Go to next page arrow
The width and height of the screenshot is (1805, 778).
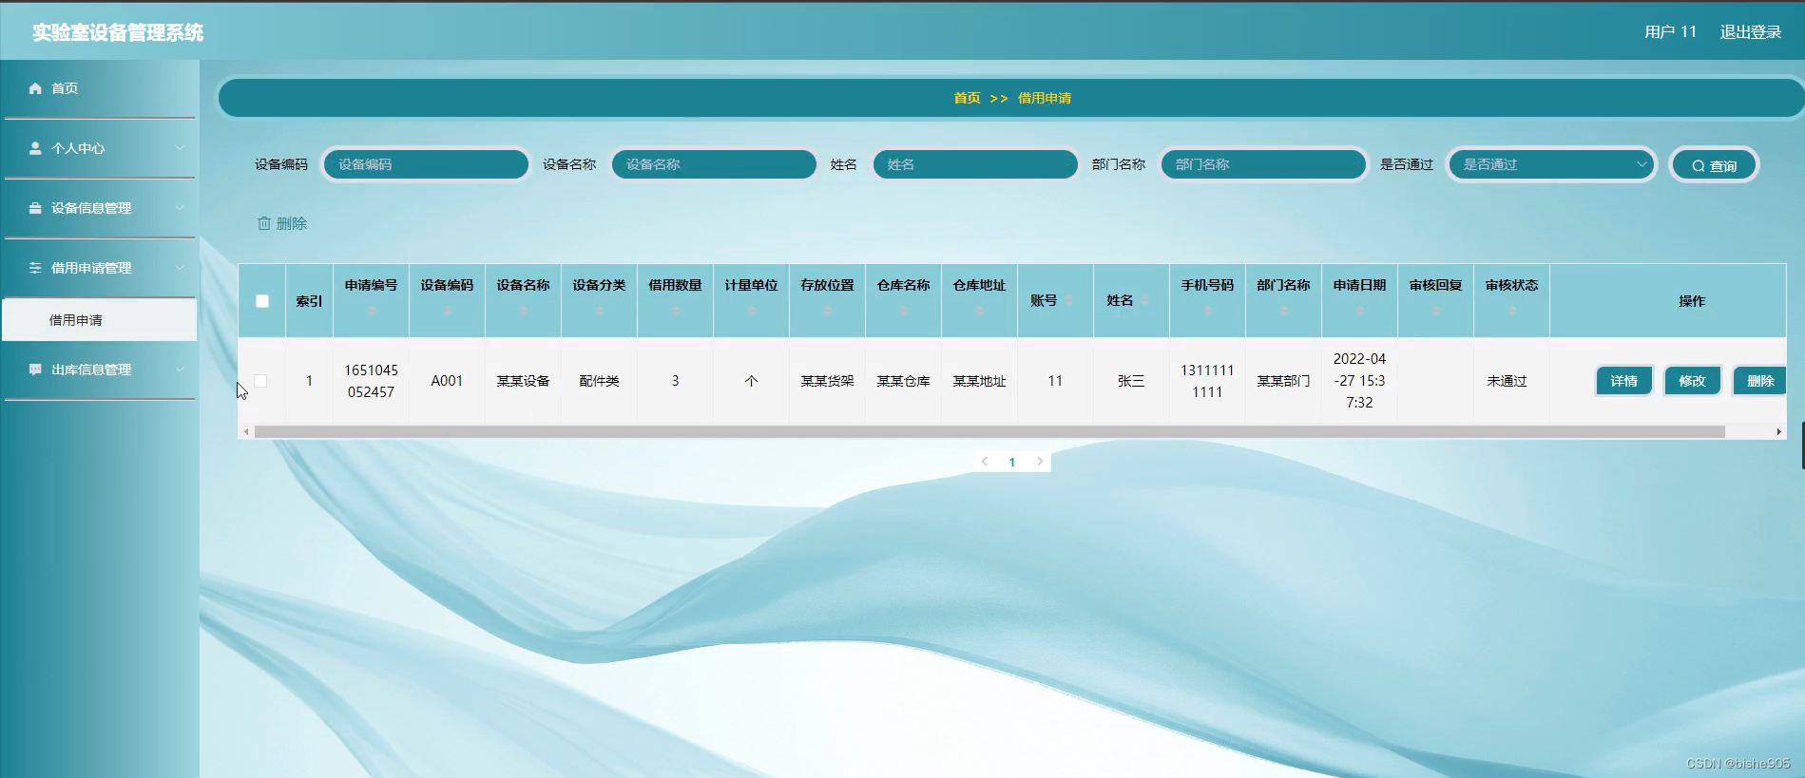click(1040, 462)
